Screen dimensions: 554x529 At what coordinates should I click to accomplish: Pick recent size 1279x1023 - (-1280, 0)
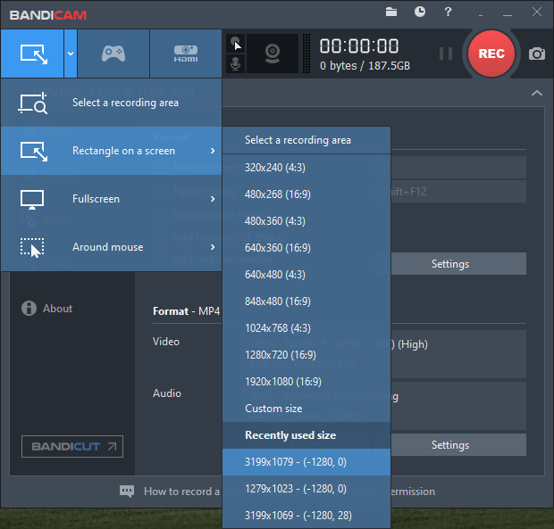(x=306, y=489)
